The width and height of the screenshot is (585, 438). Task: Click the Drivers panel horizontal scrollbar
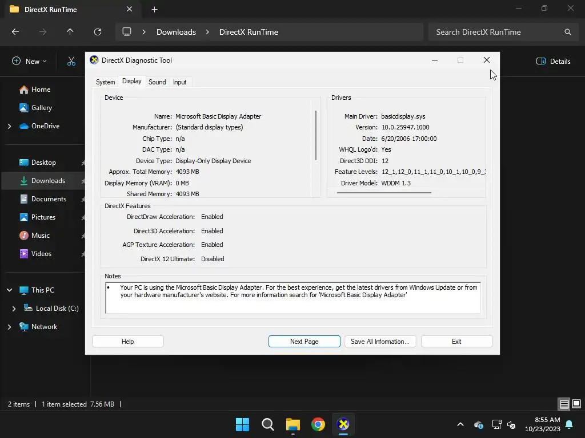tap(384, 193)
